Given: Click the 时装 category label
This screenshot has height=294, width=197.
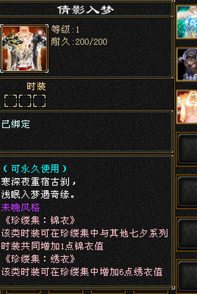Looking at the screenshot, I should (x=36, y=86).
